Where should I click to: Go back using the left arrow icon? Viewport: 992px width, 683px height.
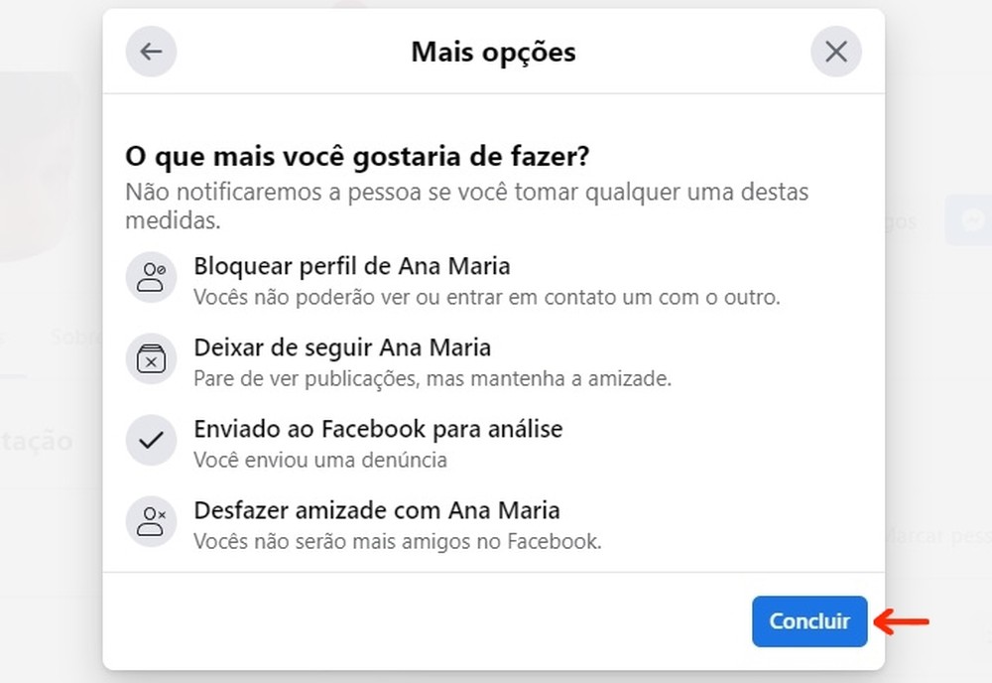[151, 52]
